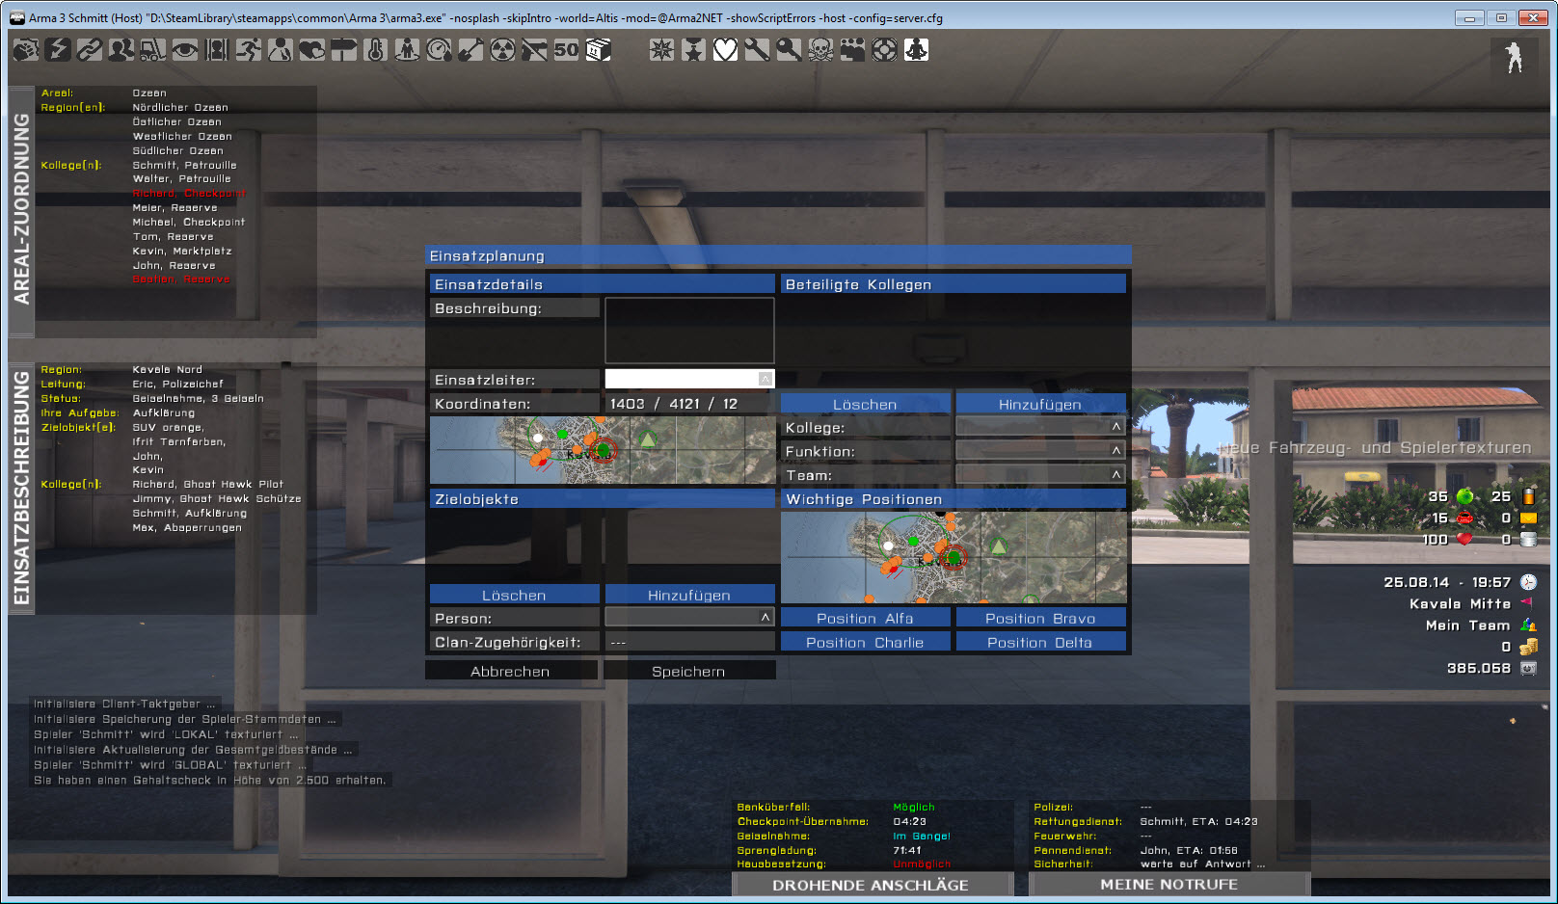Viewport: 1558px width, 904px height.
Task: Click the double hearts toolbar icon
Action: [x=312, y=50]
